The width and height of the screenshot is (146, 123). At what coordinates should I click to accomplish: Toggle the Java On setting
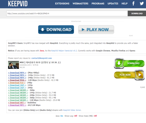(x=62, y=116)
